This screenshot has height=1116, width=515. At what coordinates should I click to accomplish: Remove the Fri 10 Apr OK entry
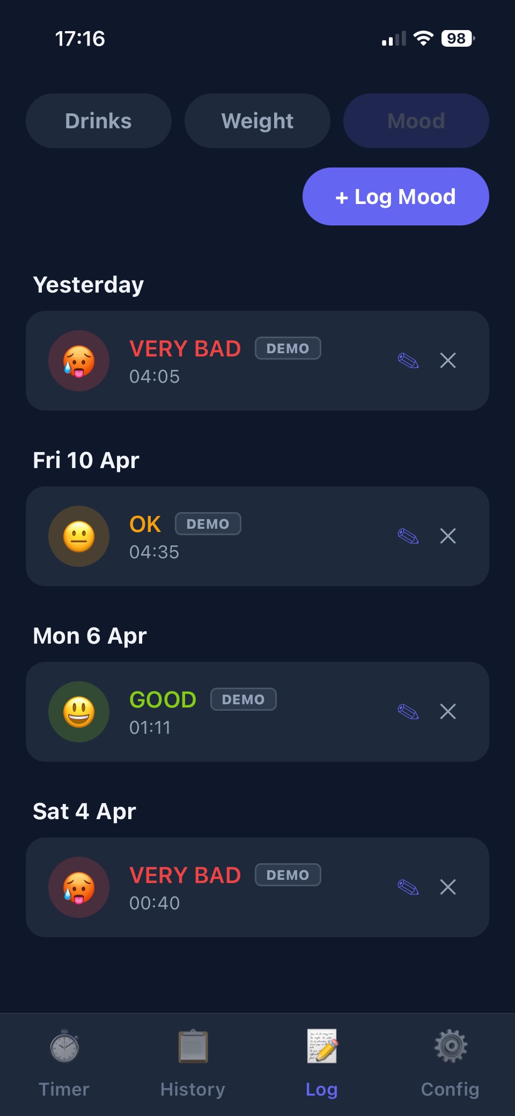click(448, 536)
